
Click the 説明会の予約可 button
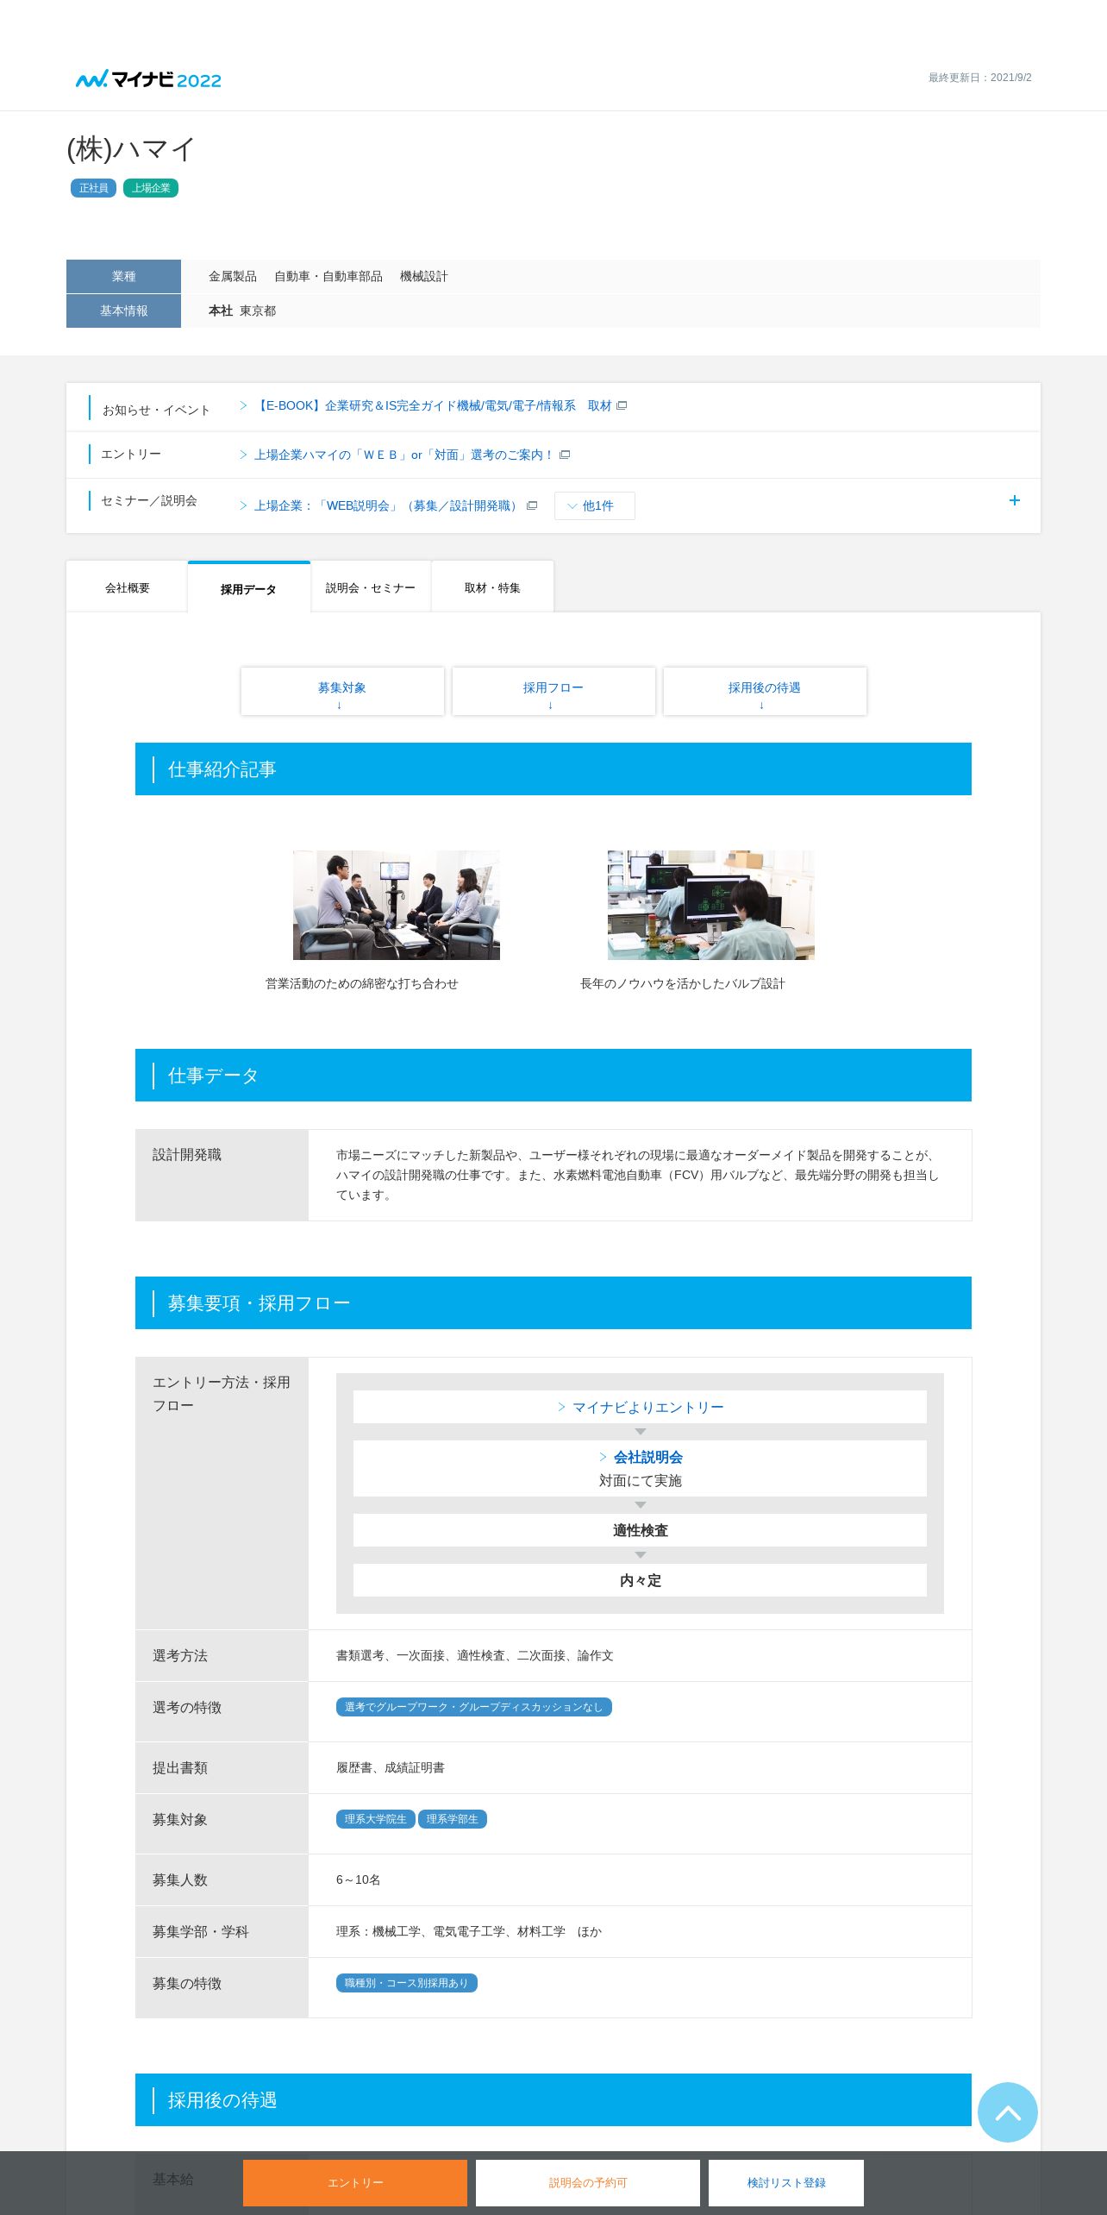[588, 2182]
